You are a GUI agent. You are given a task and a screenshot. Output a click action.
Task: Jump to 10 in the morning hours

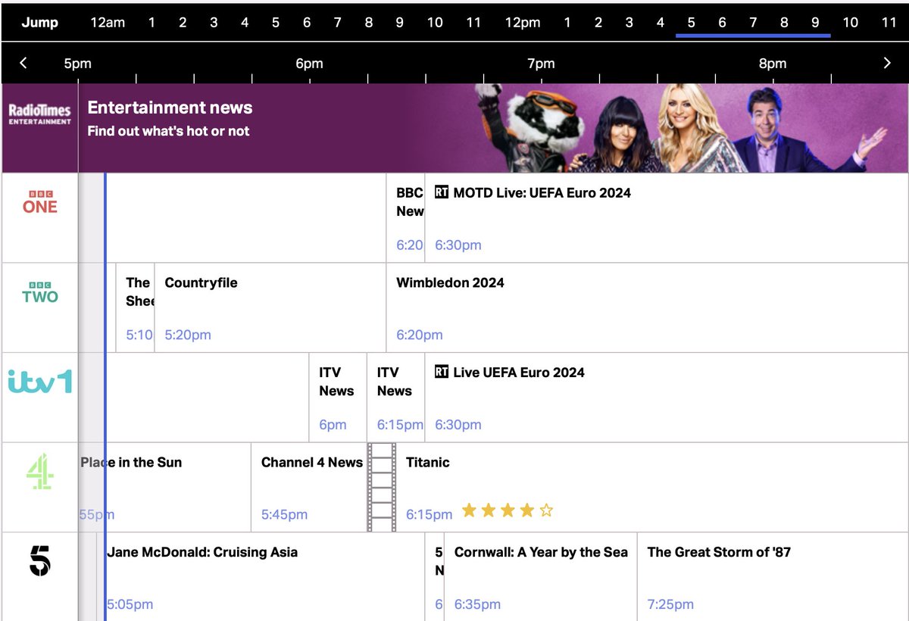click(x=435, y=22)
